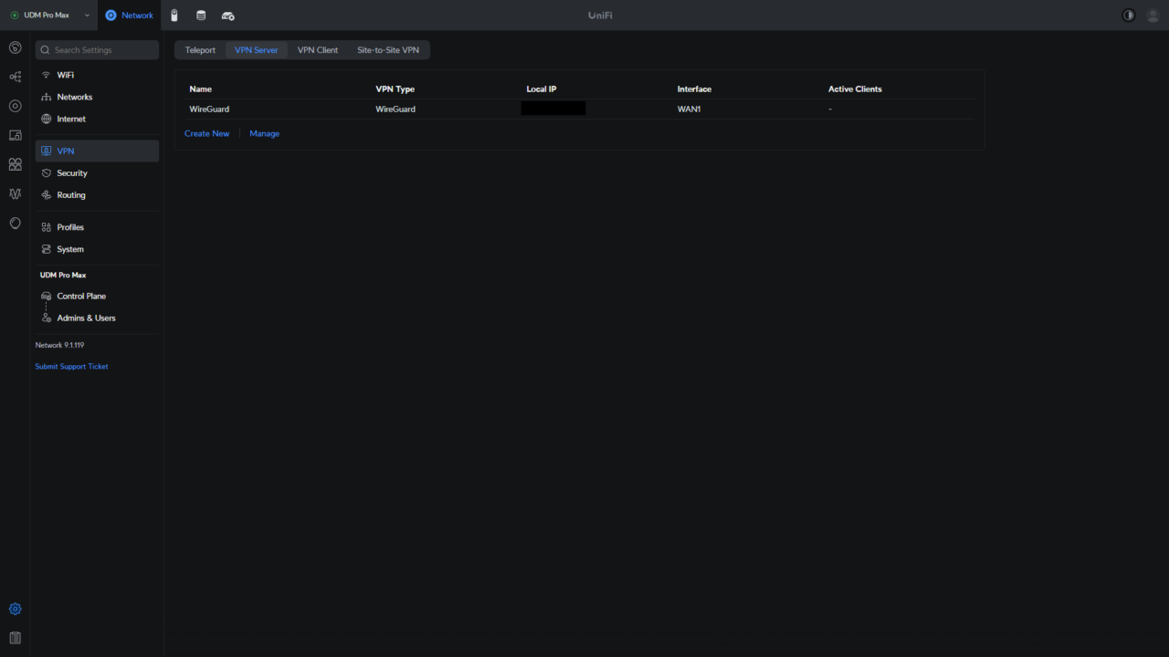Switch to the Protect app icon in the top bar
Screen dimensions: 1169x657
pos(174,16)
